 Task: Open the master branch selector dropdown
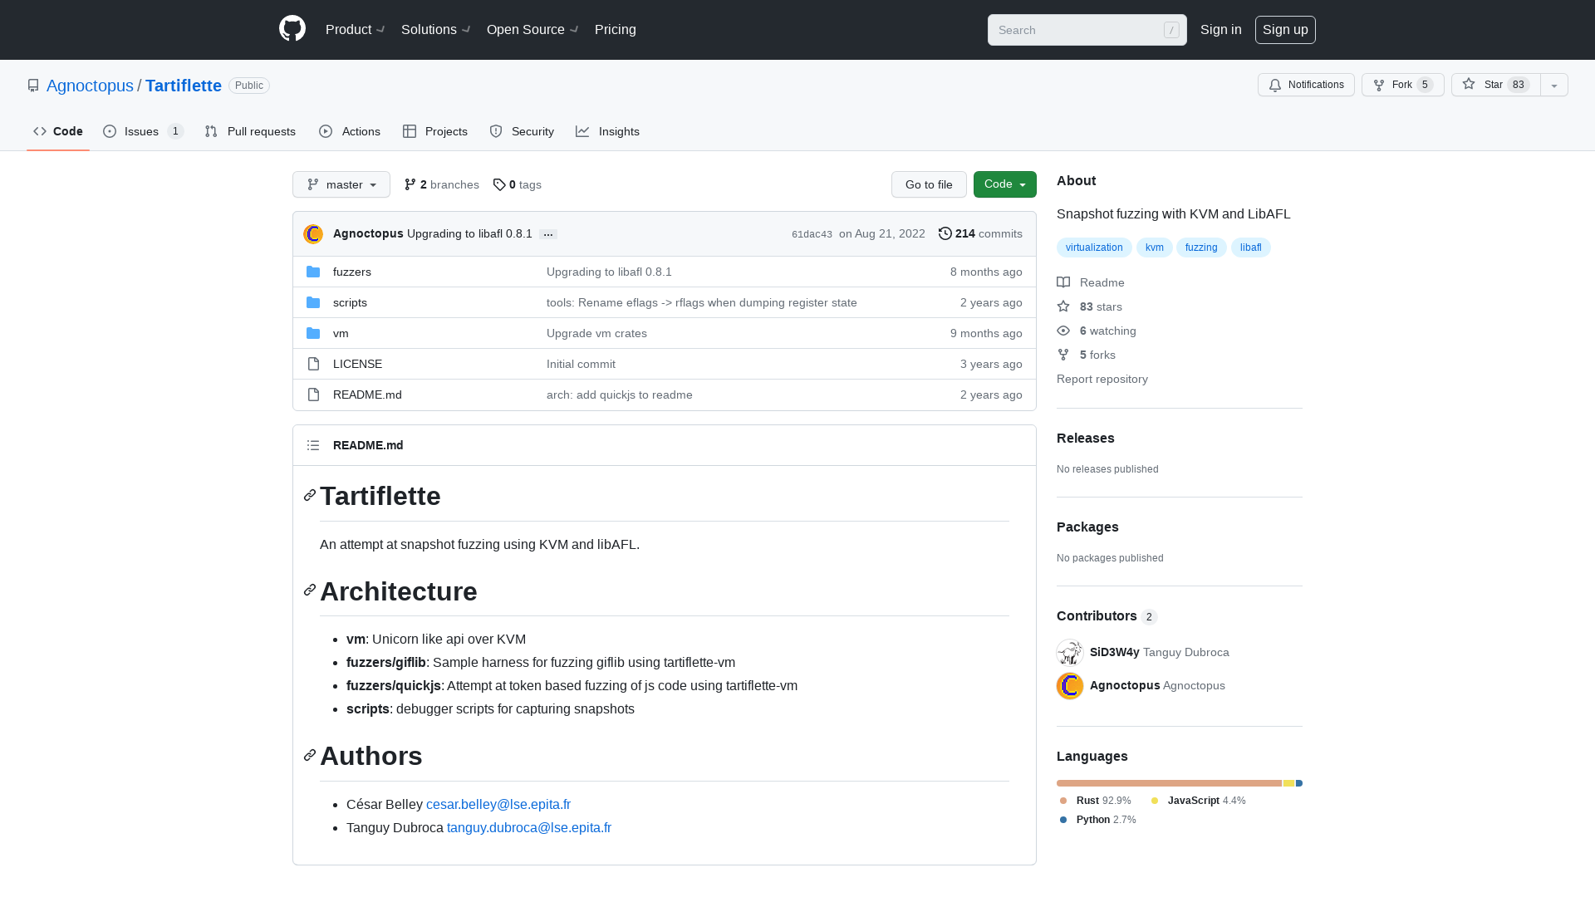pyautogui.click(x=341, y=184)
